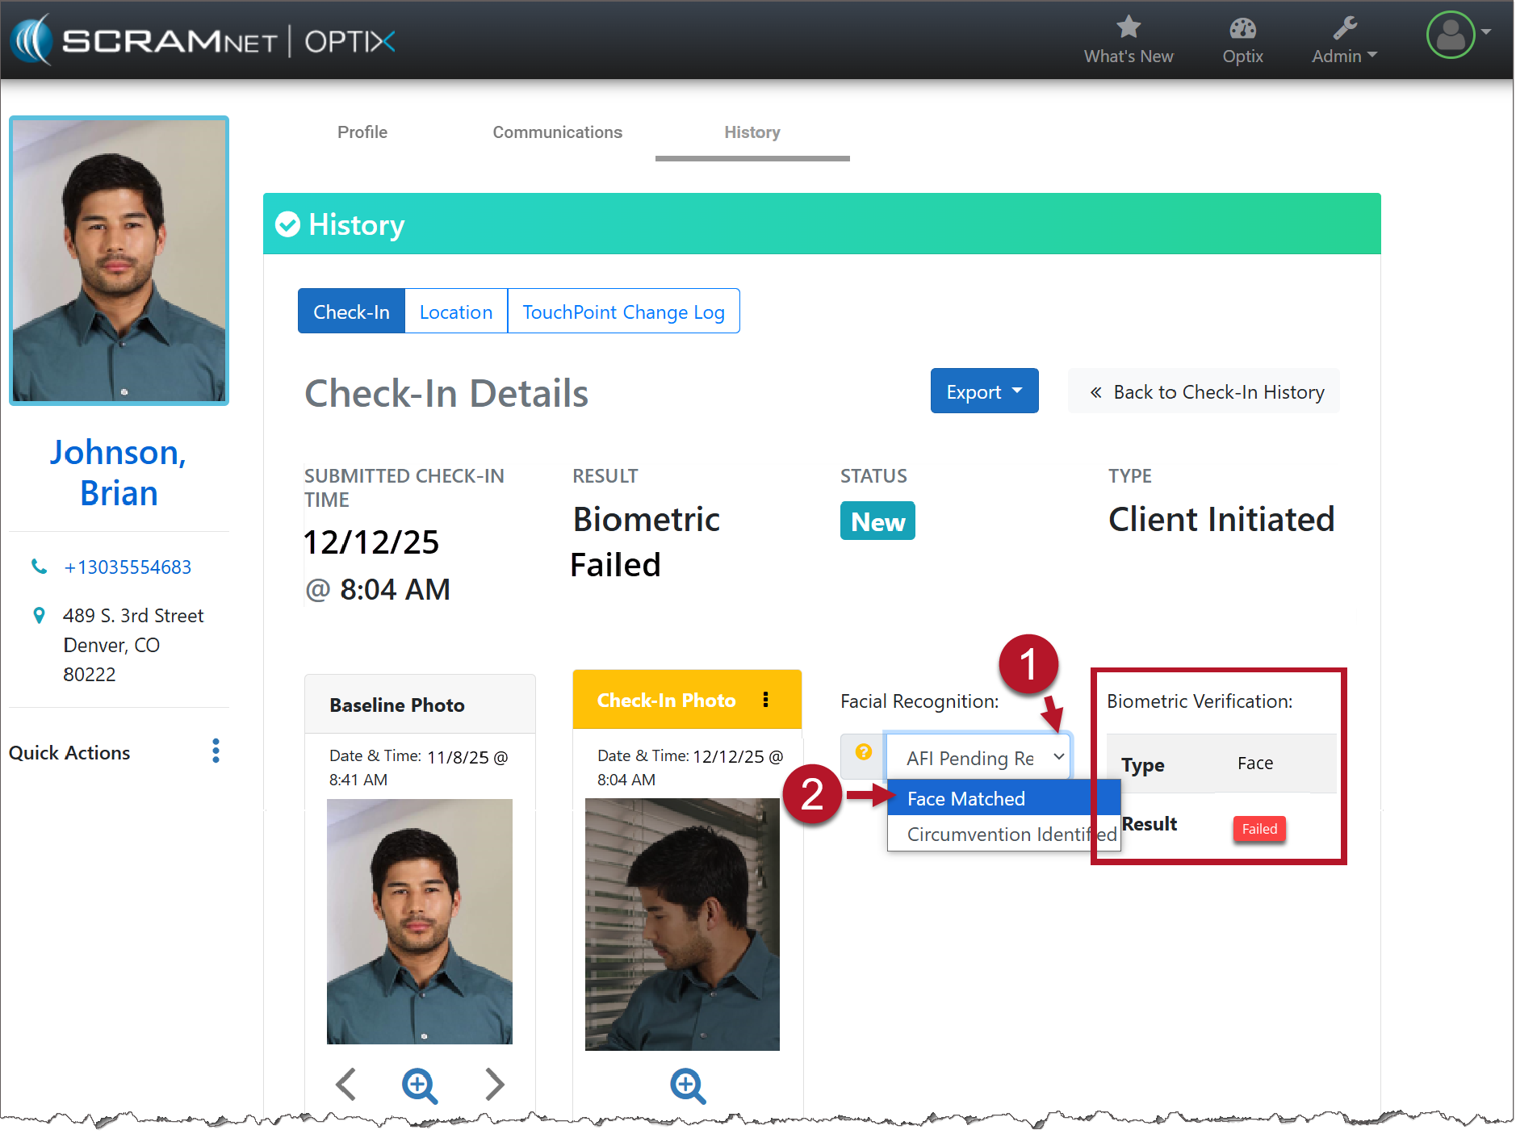Click the Optix dashboard gauge icon
The image size is (1516, 1138).
point(1242,29)
